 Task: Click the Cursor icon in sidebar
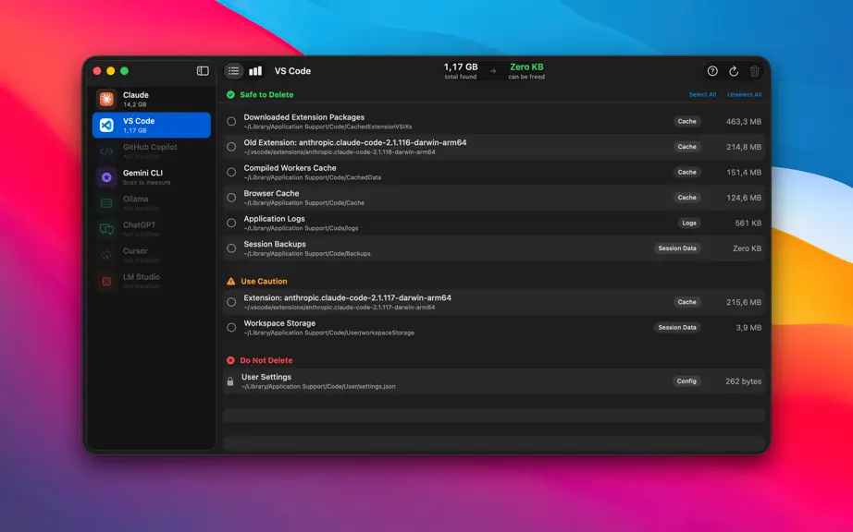(106, 255)
